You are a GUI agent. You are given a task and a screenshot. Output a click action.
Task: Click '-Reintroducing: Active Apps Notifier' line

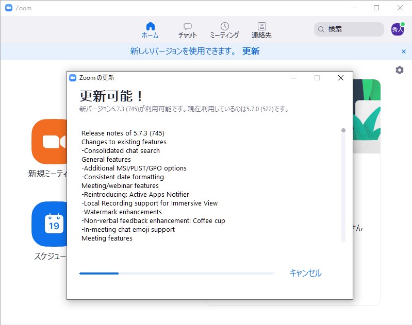click(135, 194)
